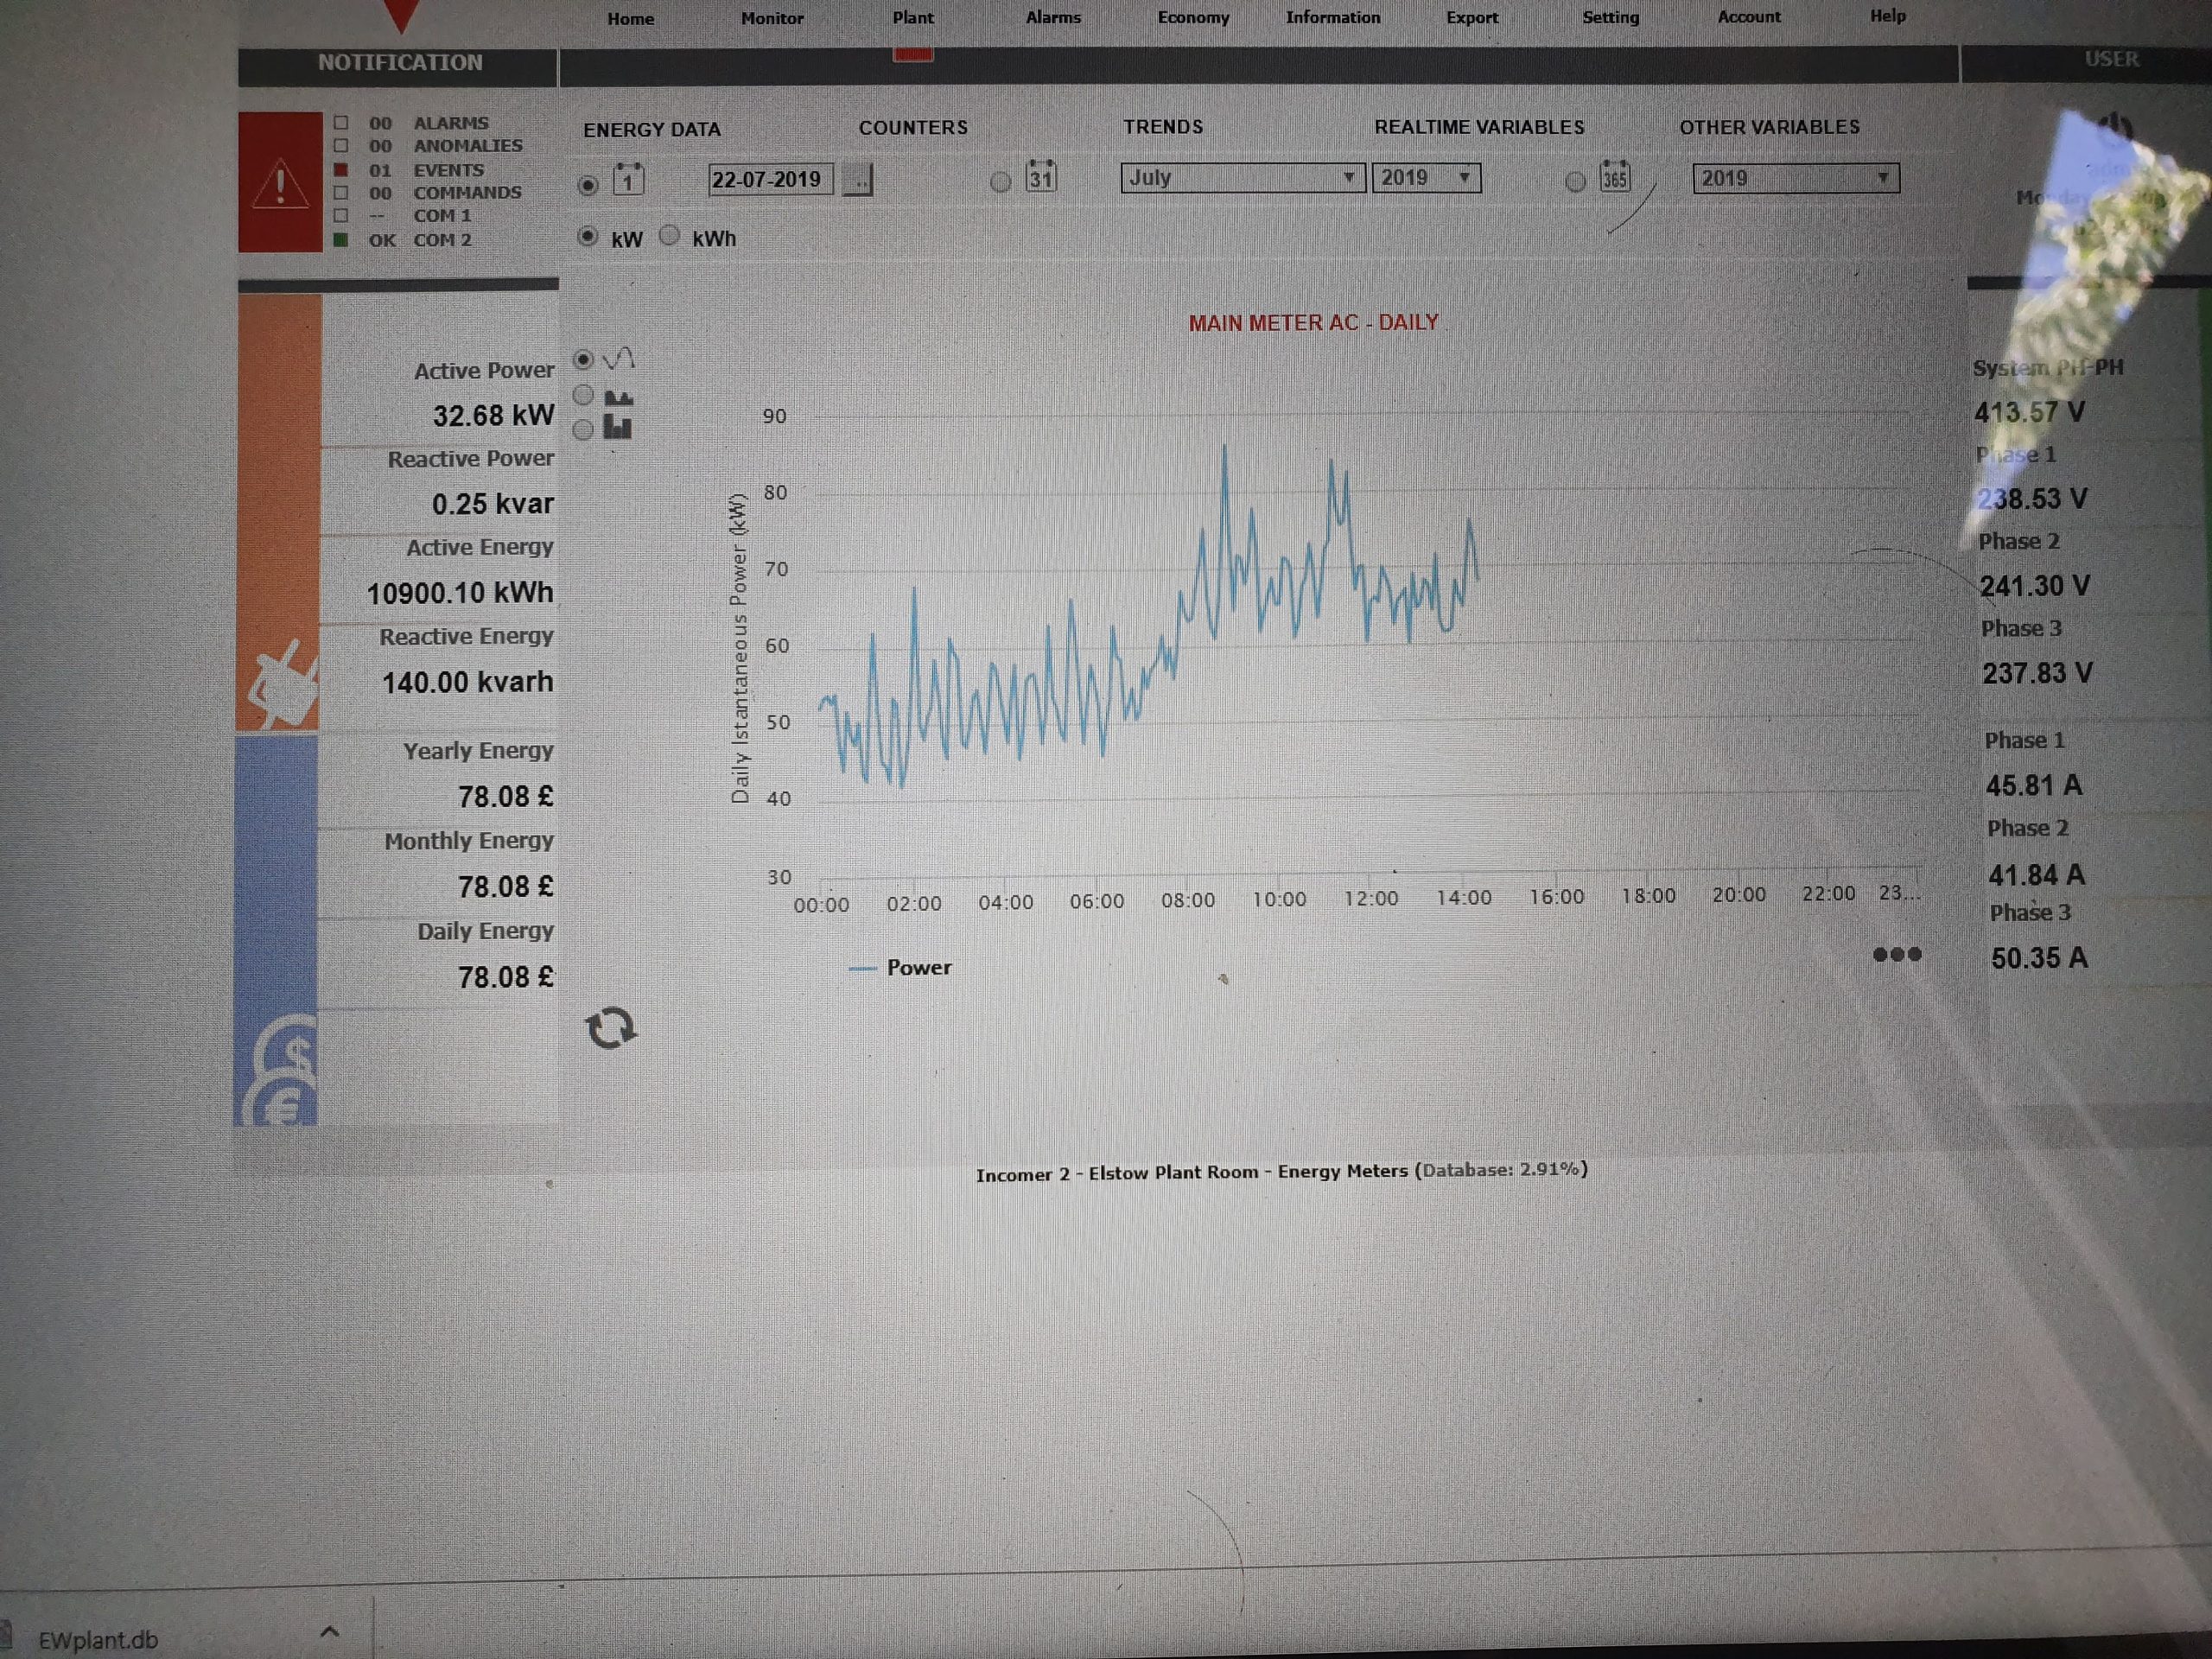Open the July month dropdown
The image size is (2212, 1659).
[x=1242, y=177]
